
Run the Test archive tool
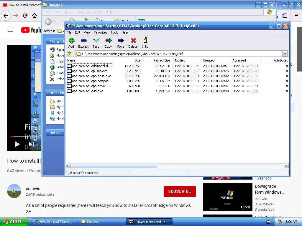[x=96, y=43]
